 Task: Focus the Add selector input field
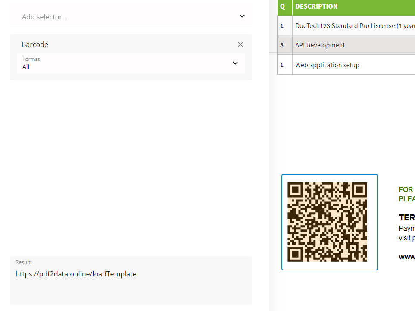tap(125, 17)
